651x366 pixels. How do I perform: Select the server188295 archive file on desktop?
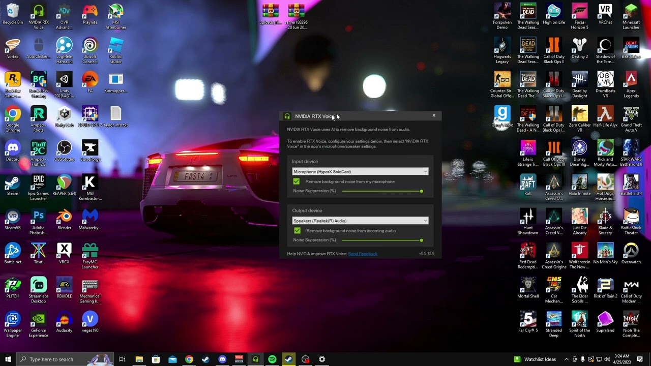click(x=297, y=17)
